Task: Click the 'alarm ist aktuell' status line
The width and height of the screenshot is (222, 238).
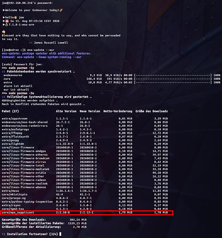Action: (18, 86)
